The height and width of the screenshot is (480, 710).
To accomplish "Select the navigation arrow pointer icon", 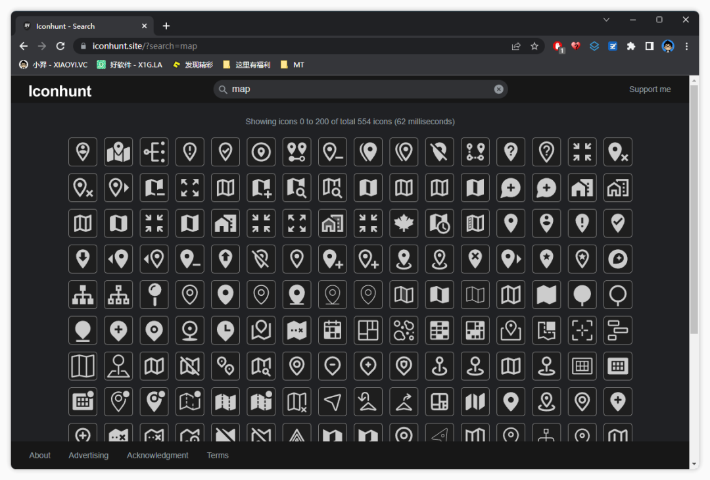I will [x=333, y=401].
